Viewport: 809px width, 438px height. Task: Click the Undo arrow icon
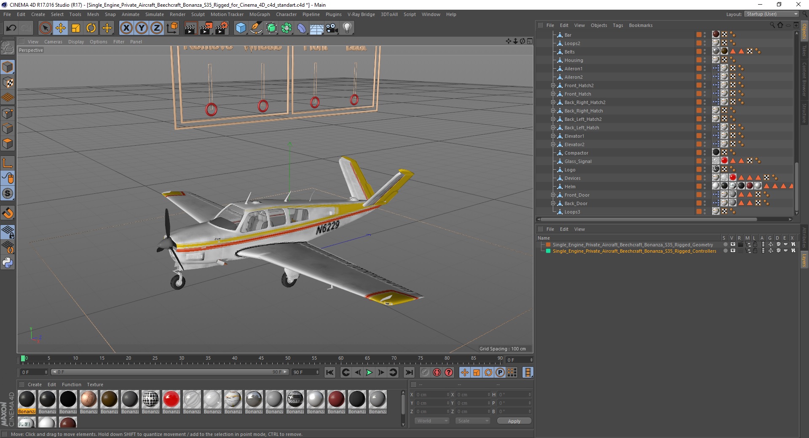(x=11, y=28)
